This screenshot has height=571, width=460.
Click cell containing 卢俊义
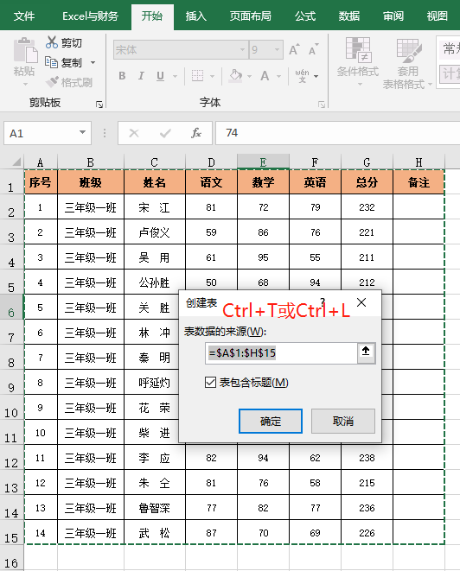[x=155, y=232]
